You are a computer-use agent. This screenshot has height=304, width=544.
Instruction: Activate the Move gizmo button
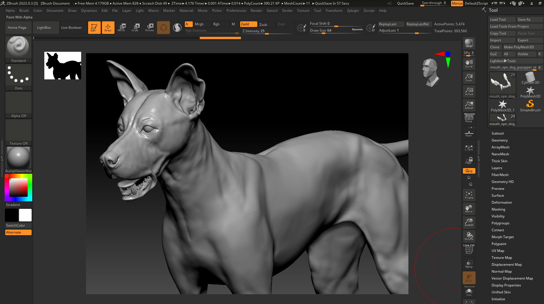(x=121, y=28)
